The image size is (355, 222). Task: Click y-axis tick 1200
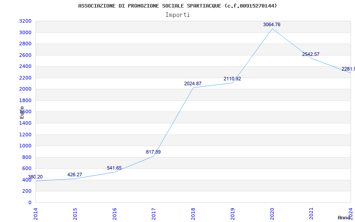pos(25,135)
